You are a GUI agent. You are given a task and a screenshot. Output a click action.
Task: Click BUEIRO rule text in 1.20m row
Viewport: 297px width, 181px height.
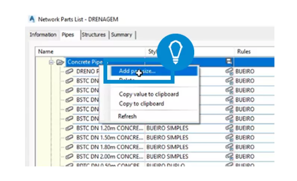[245, 128]
